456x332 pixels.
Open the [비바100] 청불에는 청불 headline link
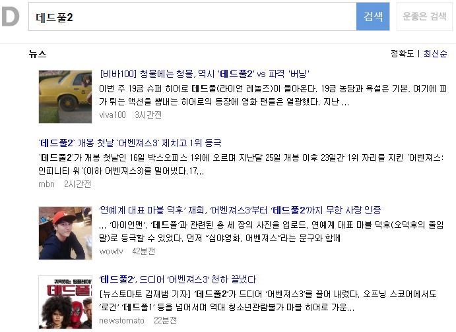[204, 74]
